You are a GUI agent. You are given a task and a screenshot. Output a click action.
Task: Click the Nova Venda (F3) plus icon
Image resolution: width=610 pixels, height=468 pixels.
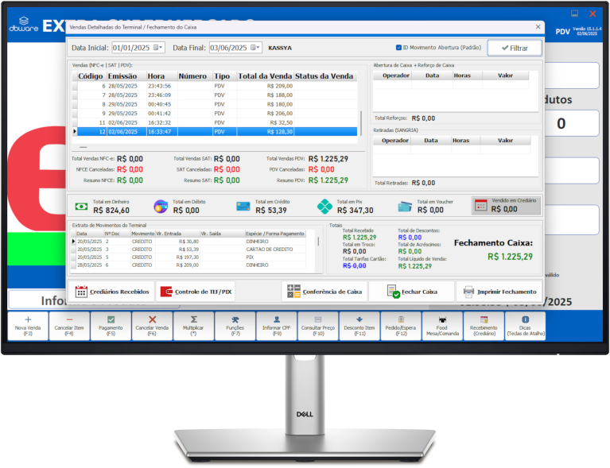(28, 319)
